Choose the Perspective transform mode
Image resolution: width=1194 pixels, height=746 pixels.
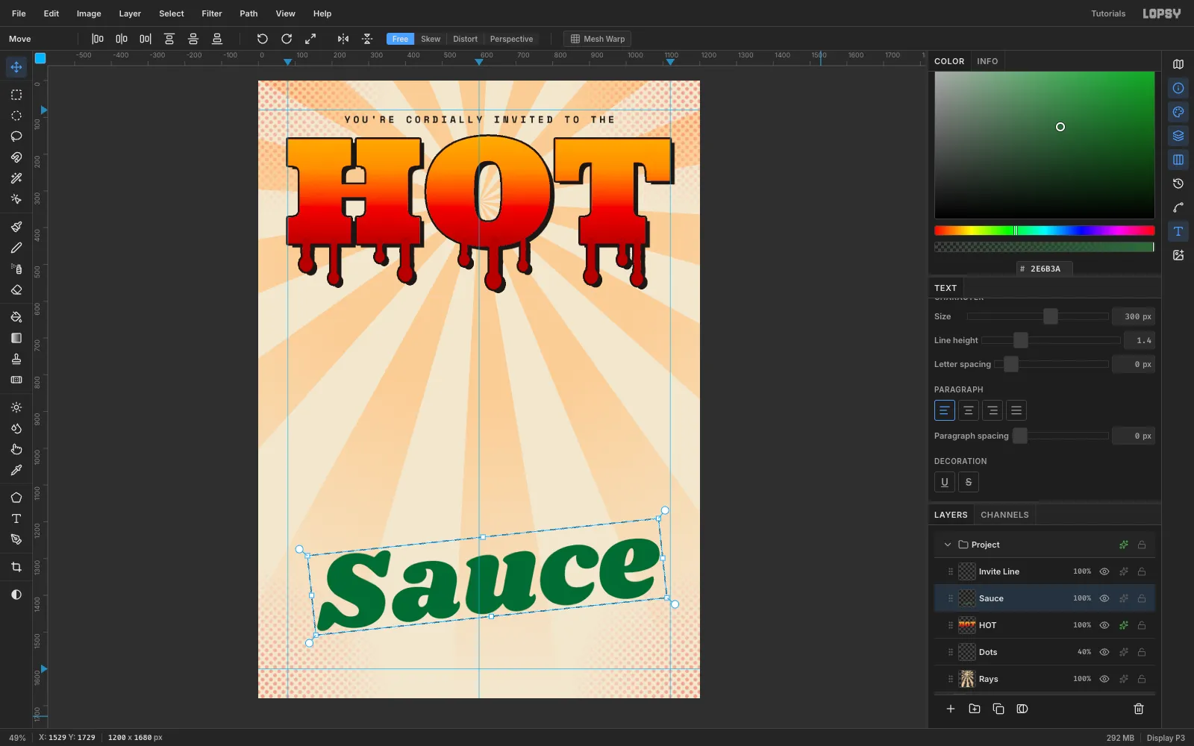511,39
